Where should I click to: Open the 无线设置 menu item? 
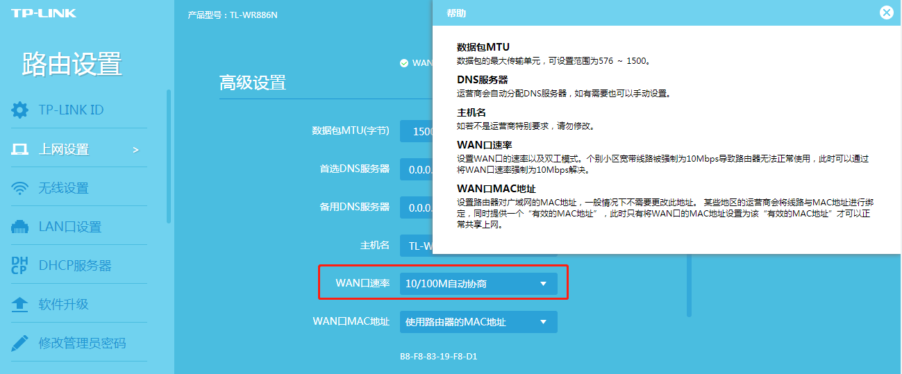[x=63, y=188]
